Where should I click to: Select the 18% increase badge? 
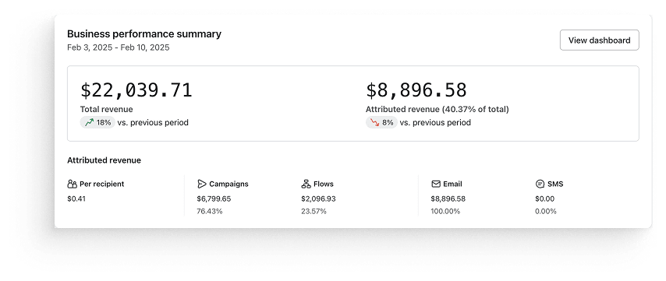(97, 122)
